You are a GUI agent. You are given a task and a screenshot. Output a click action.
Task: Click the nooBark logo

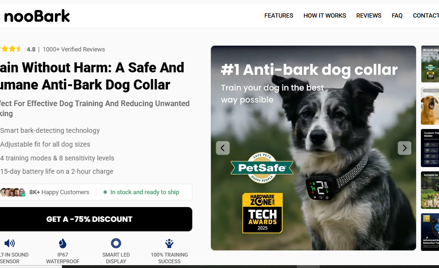click(37, 16)
